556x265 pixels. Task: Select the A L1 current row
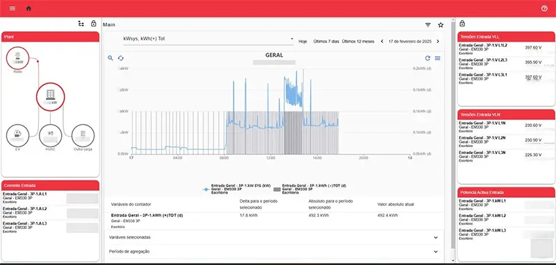coord(50,198)
